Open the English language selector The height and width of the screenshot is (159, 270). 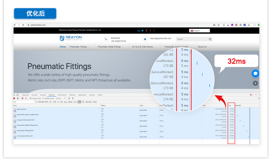(x=199, y=31)
